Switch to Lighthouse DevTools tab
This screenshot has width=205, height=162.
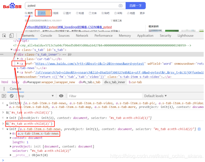(185, 35)
